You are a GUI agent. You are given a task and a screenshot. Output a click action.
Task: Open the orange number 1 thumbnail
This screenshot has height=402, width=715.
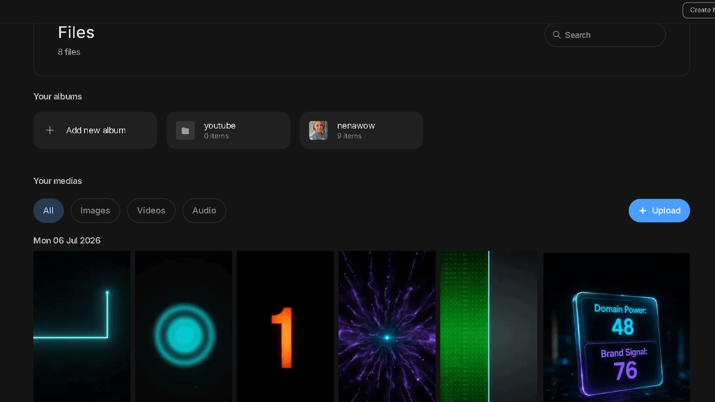click(x=285, y=326)
